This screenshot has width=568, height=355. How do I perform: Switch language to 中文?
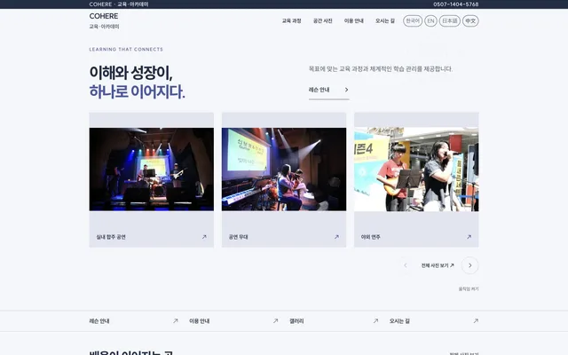click(x=470, y=21)
